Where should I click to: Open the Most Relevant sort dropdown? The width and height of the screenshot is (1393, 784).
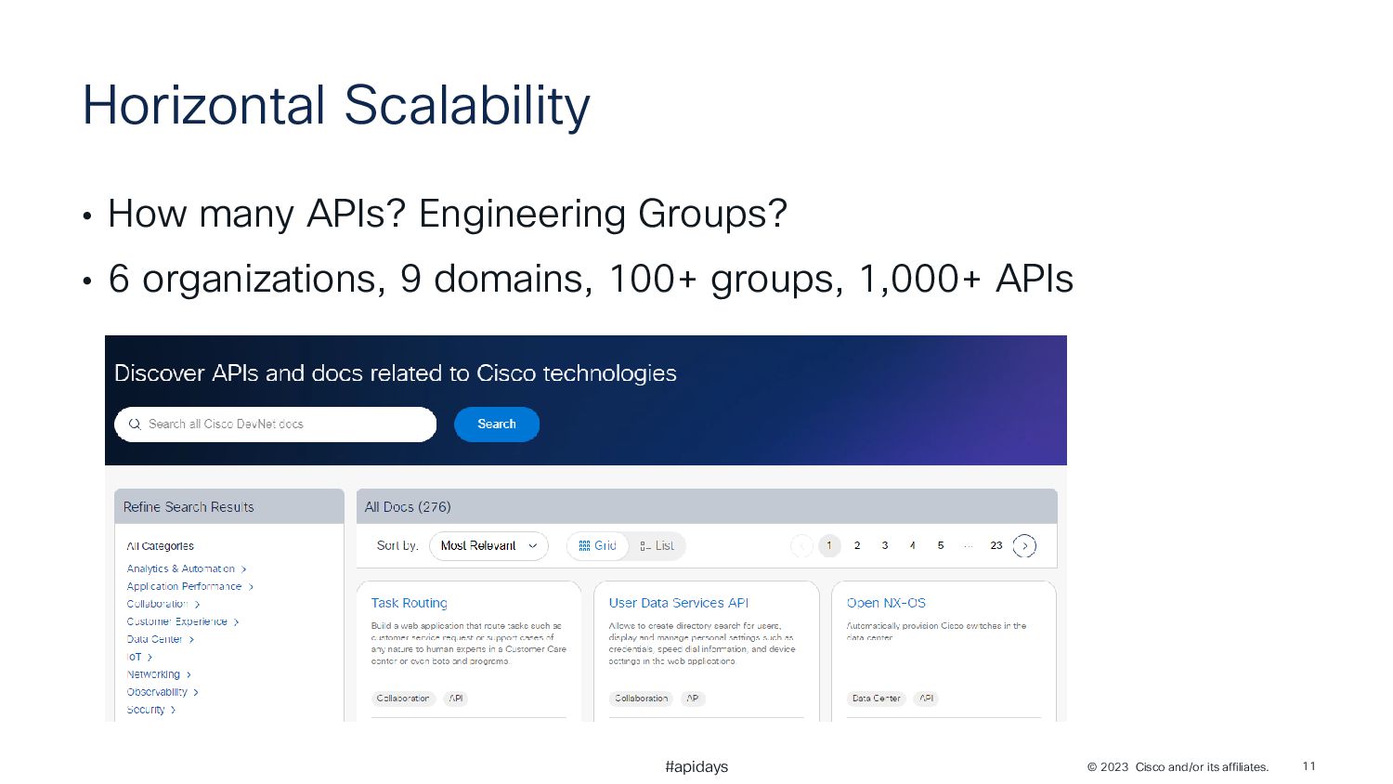pyautogui.click(x=488, y=546)
